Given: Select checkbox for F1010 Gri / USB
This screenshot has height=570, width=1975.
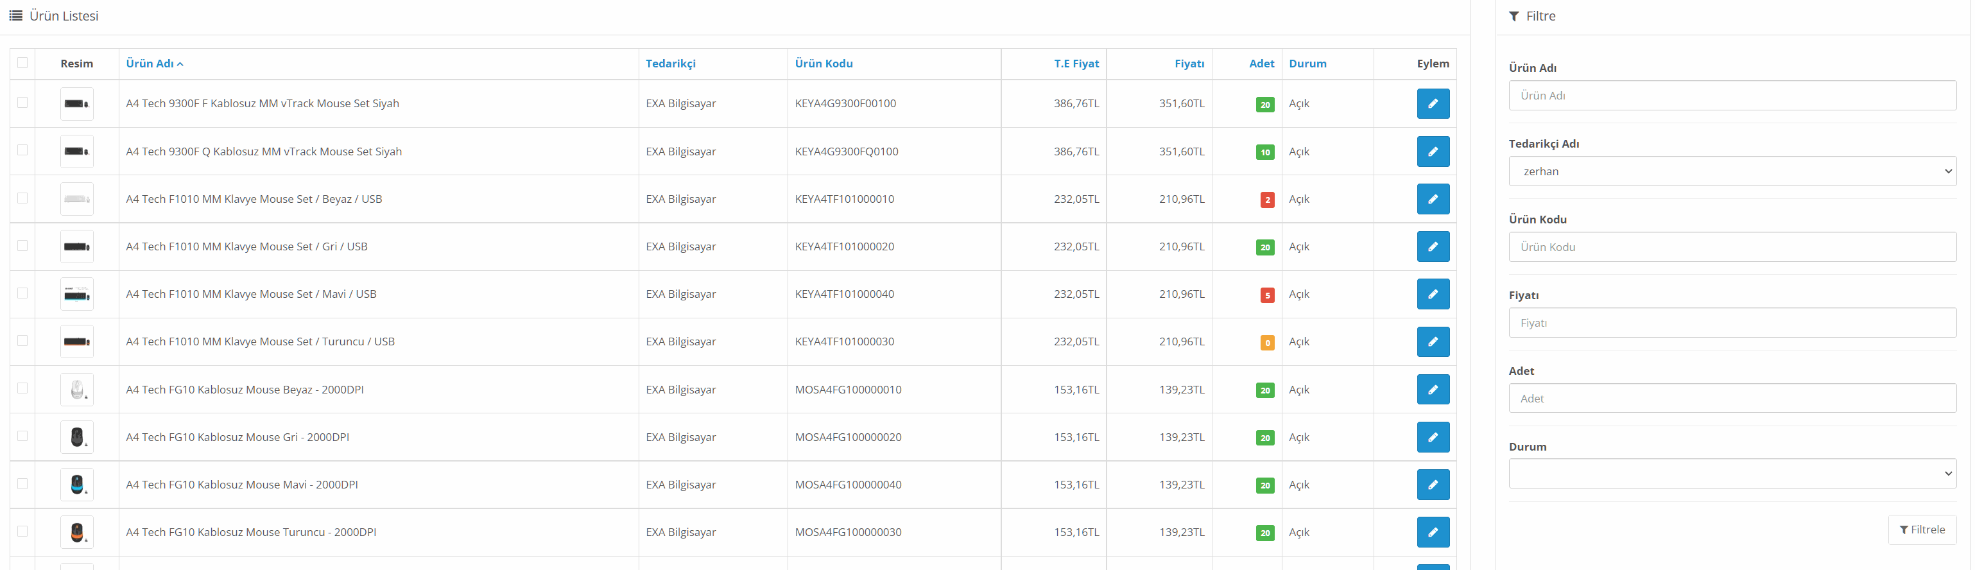Looking at the screenshot, I should tap(22, 245).
